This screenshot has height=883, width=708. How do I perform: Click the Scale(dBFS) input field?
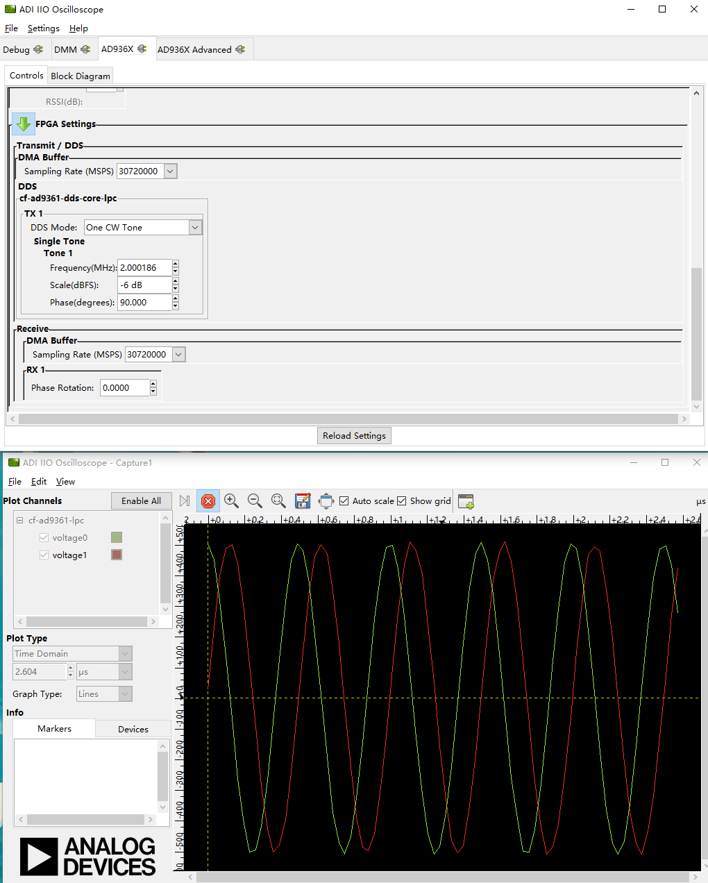144,285
